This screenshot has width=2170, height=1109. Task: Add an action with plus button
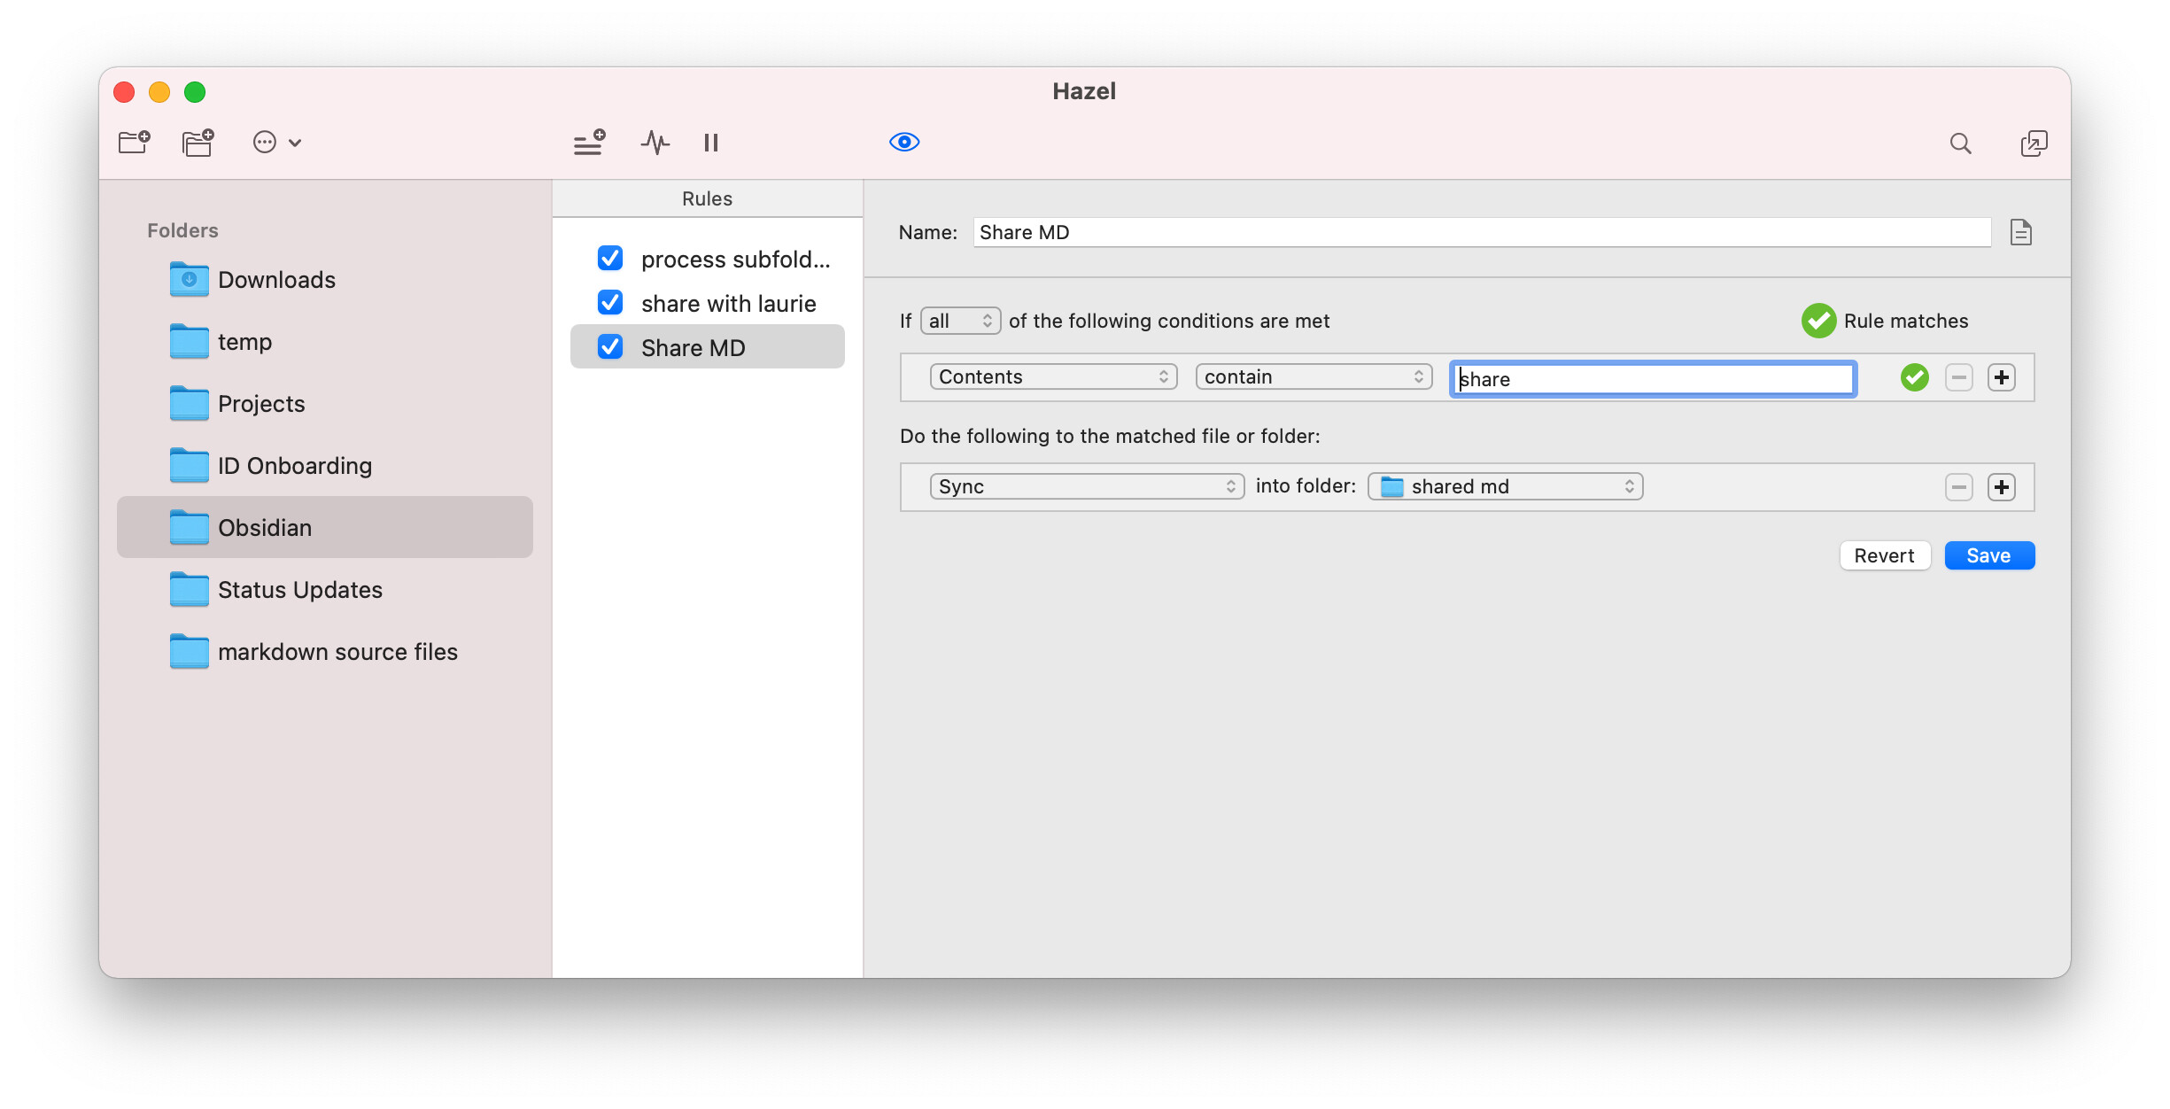point(2002,487)
